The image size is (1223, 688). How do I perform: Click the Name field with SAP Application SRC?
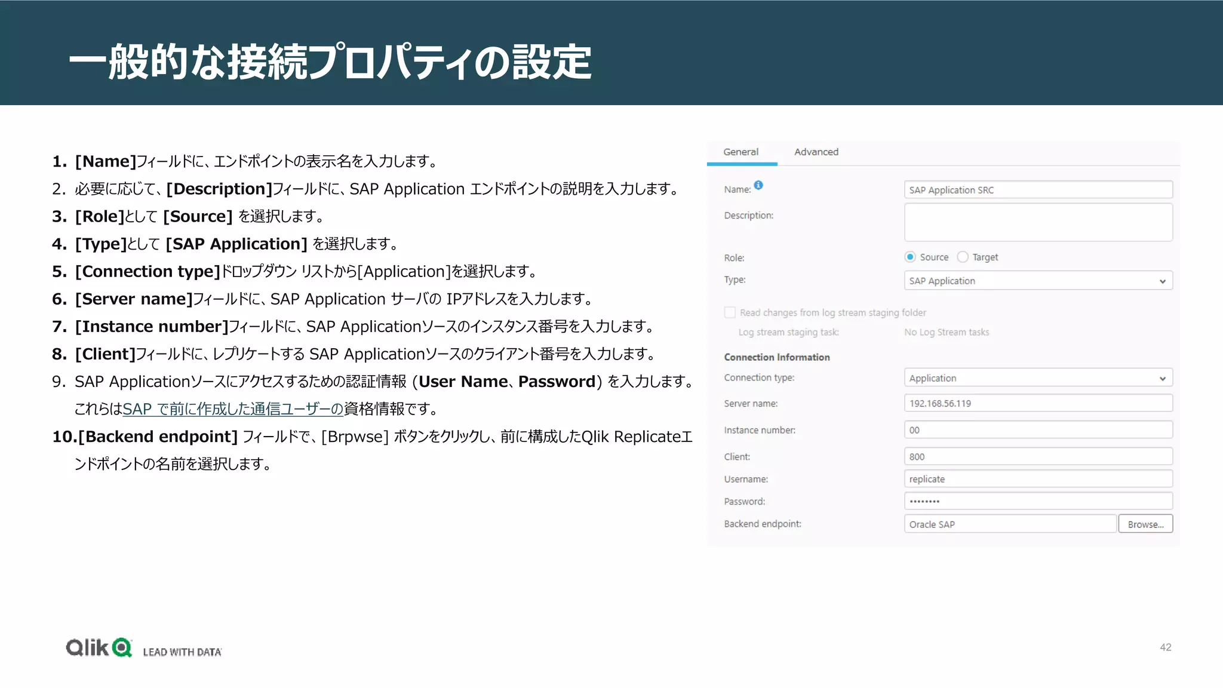click(x=1038, y=190)
